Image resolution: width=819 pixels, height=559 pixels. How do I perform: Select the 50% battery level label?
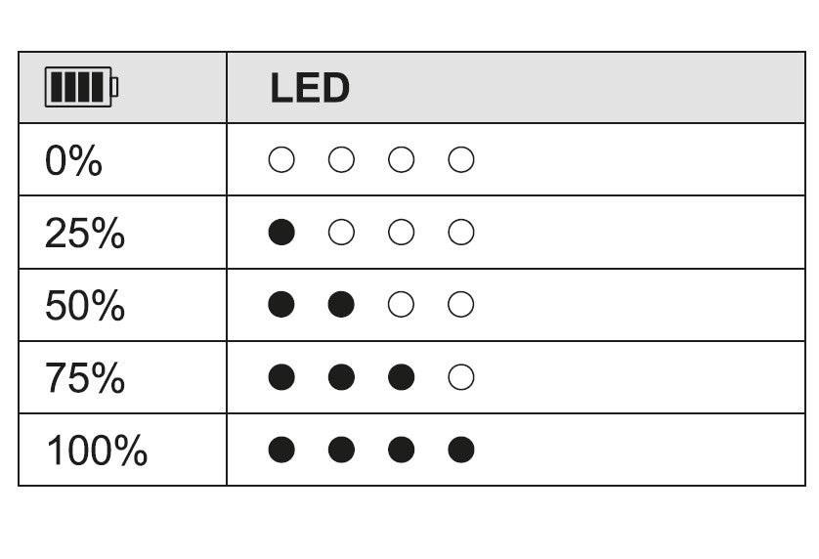pyautogui.click(x=85, y=305)
